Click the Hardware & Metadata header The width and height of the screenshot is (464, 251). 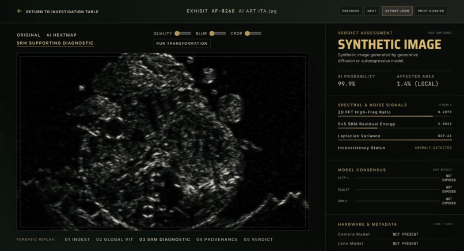click(x=367, y=225)
